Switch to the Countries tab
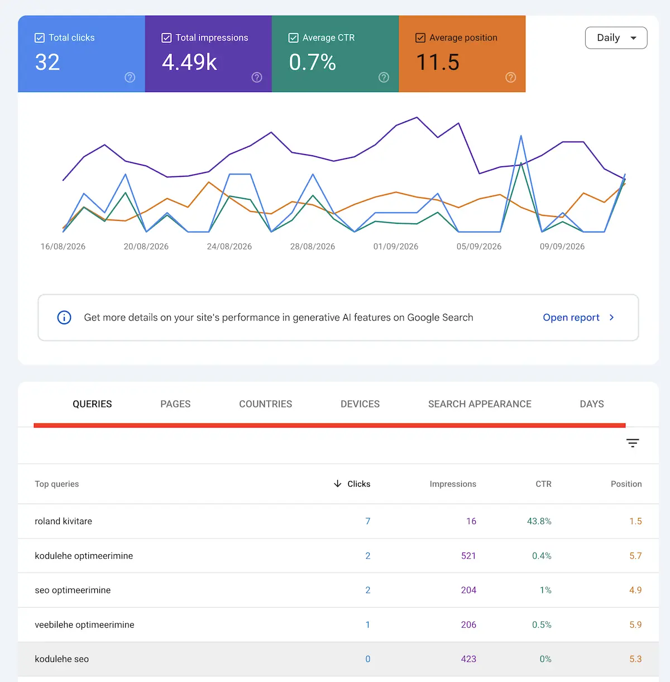 pos(266,404)
